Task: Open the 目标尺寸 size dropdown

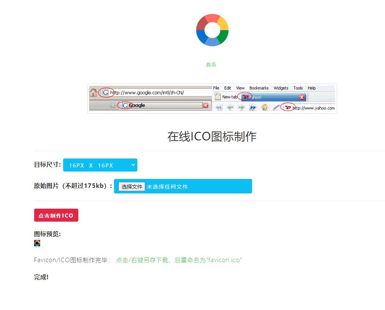Action: tap(100, 165)
